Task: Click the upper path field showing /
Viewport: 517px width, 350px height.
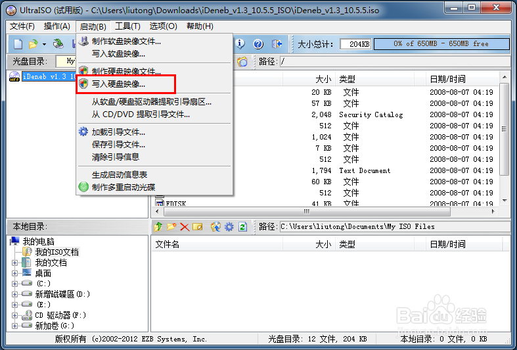Action: coord(395,61)
